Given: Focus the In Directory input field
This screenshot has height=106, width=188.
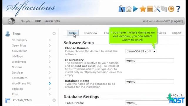Looking at the screenshot, I should 150,61.
